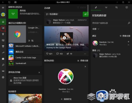
Task: Open Clubs shield icon in sidebar
Action: pos(3,46)
